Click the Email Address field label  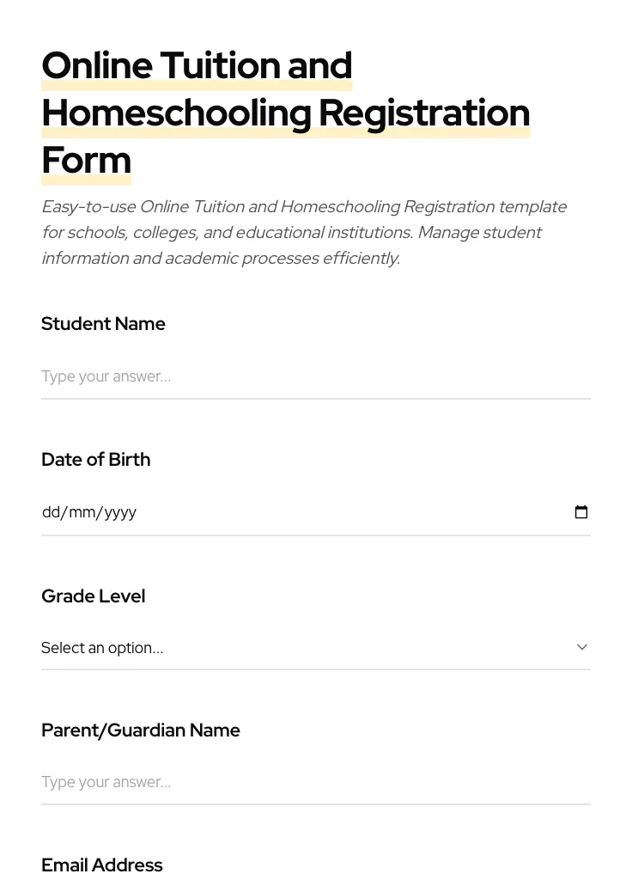click(x=101, y=865)
